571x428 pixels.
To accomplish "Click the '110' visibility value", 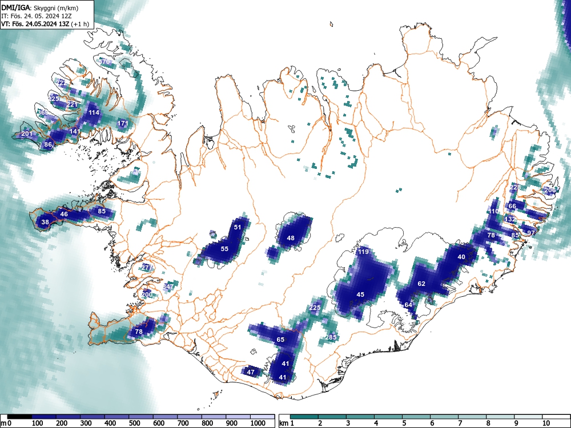I will [x=494, y=211].
